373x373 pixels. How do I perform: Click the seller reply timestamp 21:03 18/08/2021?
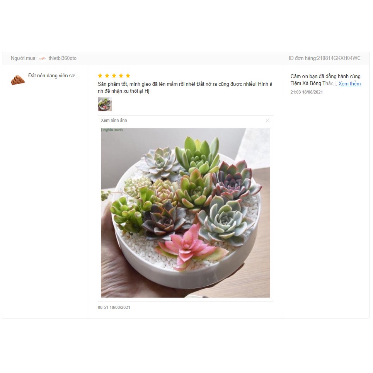(x=307, y=92)
